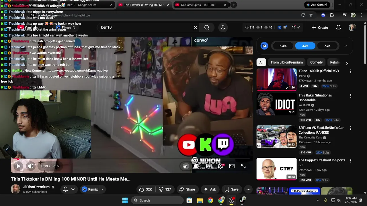
Task: Open the Filters button
Action: coord(66,28)
